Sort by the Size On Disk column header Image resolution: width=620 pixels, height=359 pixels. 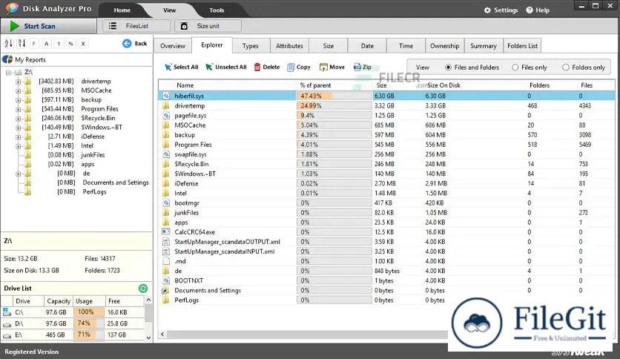[x=443, y=85]
